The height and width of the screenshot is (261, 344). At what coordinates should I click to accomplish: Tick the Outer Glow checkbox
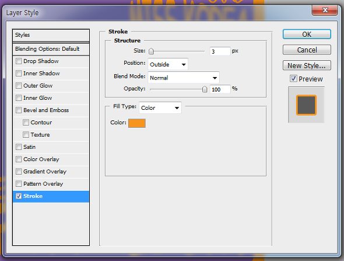tap(19, 85)
